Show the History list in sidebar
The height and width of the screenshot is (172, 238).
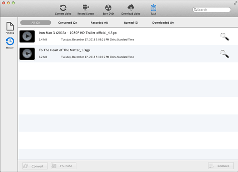click(x=10, y=43)
